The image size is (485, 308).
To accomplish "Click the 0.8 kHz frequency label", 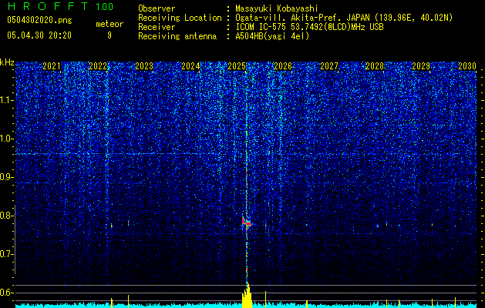I will 7,216.
